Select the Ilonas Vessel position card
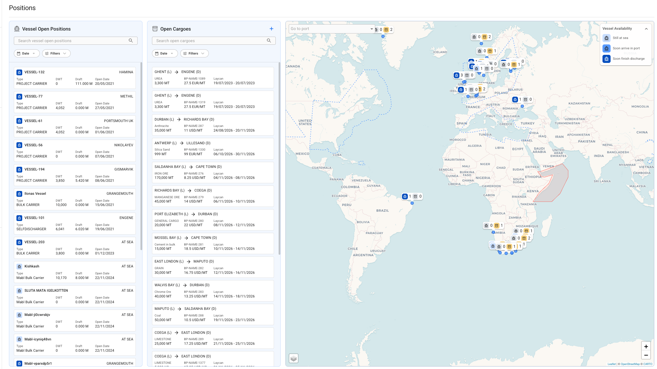Screen dimensions: 657x369 pyautogui.click(x=75, y=199)
